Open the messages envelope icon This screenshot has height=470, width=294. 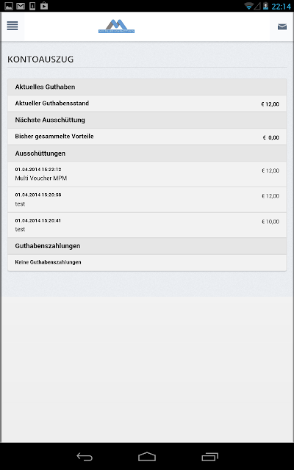(282, 27)
